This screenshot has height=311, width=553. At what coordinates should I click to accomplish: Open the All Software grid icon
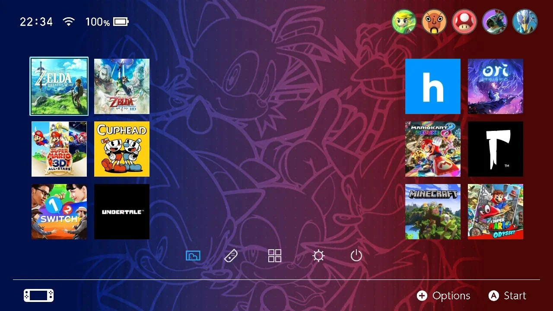tap(275, 256)
